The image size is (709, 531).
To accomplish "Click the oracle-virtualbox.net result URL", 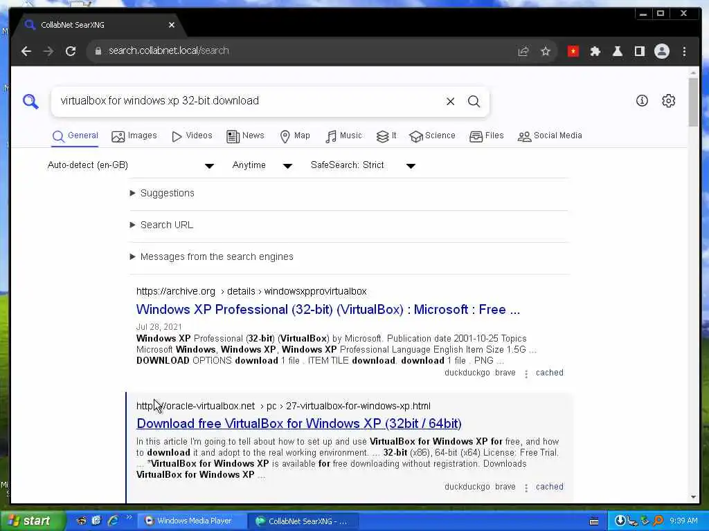I will click(283, 407).
